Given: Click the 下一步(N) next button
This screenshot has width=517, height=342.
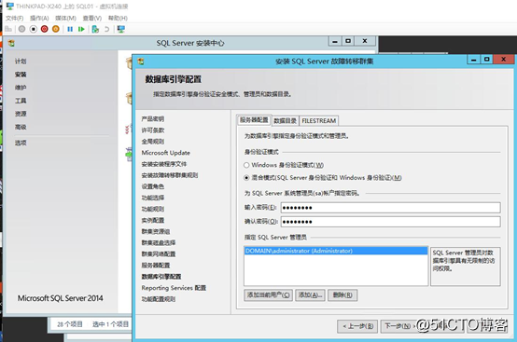Looking at the screenshot, I should pyautogui.click(x=399, y=326).
